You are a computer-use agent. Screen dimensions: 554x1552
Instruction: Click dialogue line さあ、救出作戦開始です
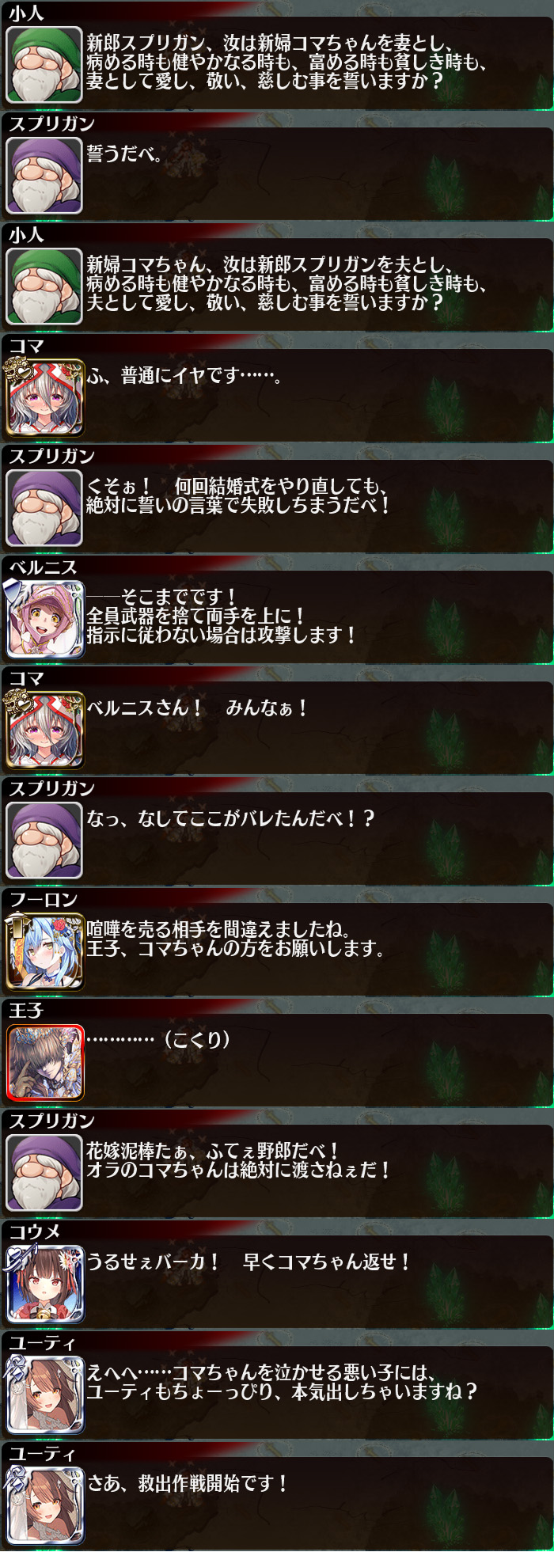(x=187, y=1483)
